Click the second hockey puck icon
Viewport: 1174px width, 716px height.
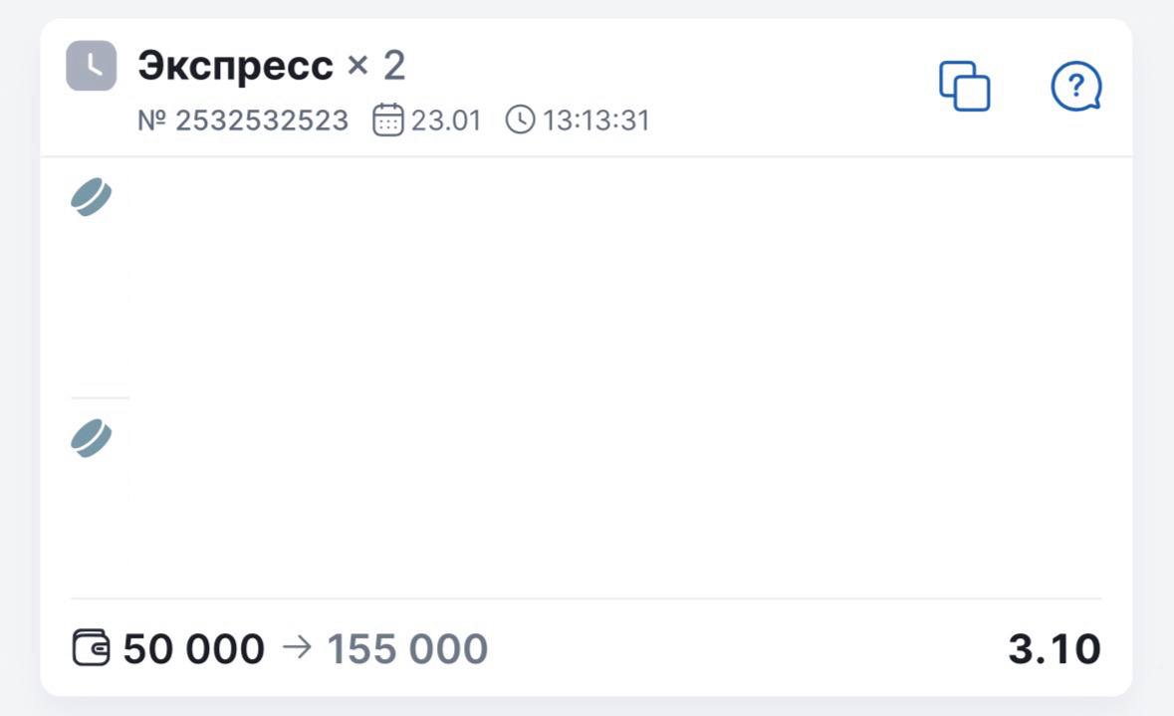pyautogui.click(x=91, y=437)
